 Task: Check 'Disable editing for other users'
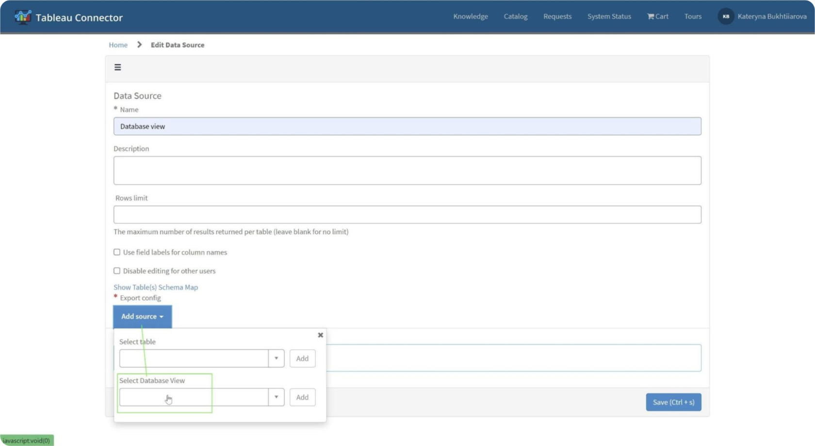pyautogui.click(x=116, y=270)
